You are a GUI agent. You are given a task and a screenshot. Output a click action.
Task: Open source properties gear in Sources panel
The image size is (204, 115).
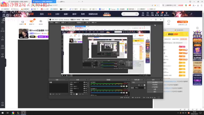point(77,94)
